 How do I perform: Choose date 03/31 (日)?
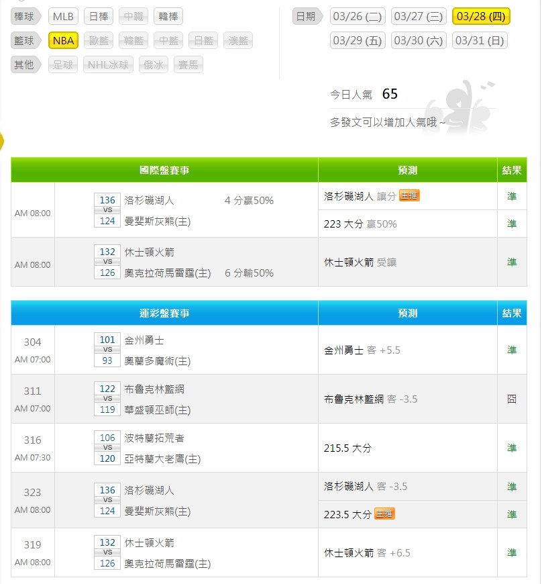tap(480, 40)
